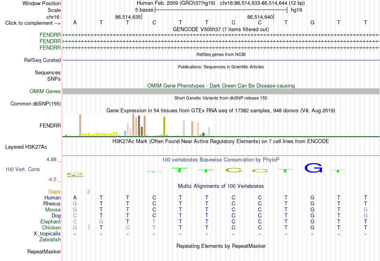The width and height of the screenshot is (380, 261).
Task: Select the Zebrafish alignment row label
Action: [50, 240]
